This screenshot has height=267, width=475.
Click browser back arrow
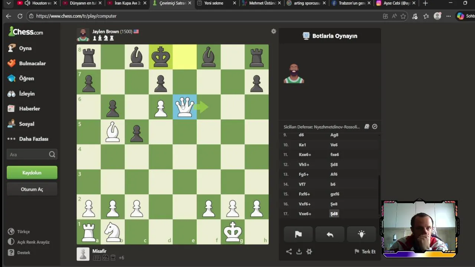(x=9, y=16)
